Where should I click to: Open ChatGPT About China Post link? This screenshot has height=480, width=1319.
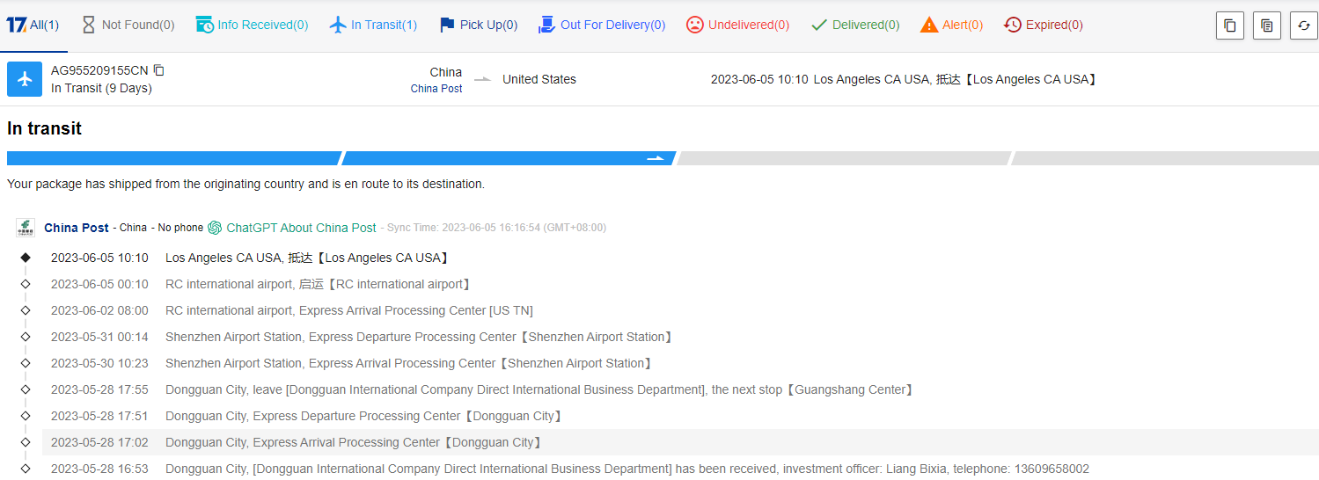[301, 228]
